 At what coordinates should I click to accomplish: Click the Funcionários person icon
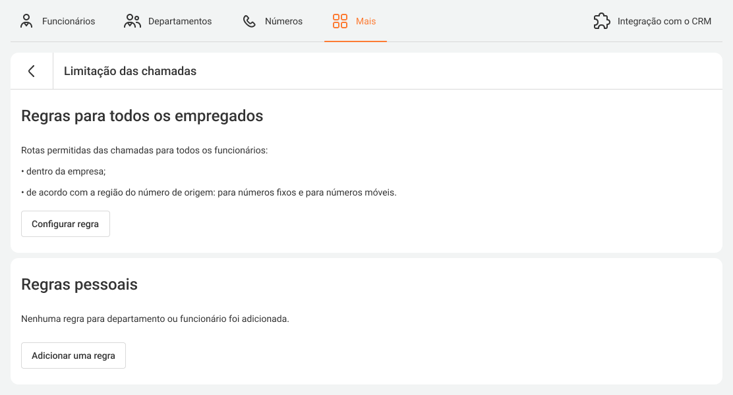26,21
